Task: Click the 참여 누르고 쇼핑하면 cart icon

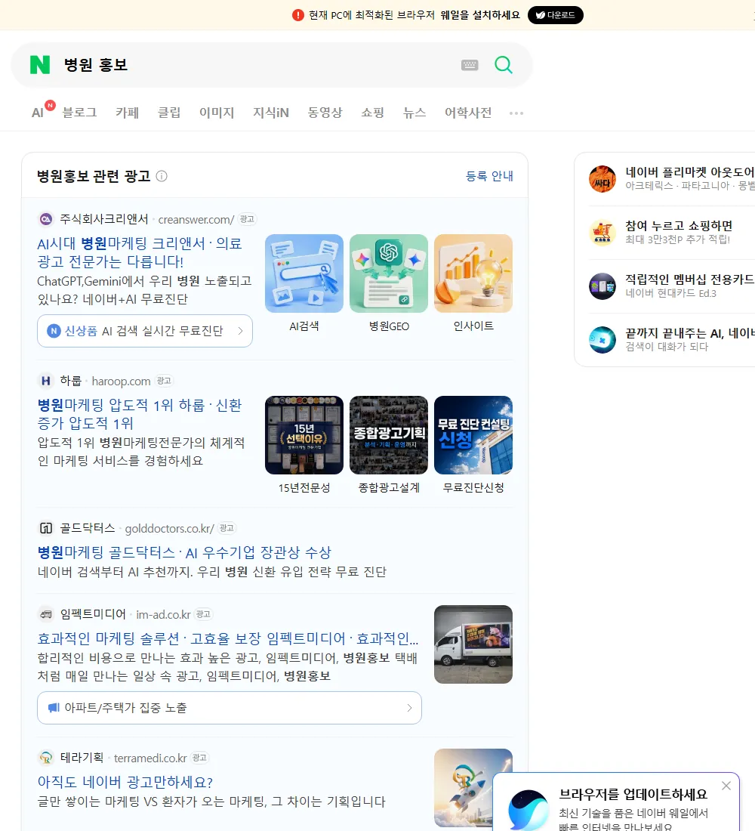Action: (602, 232)
